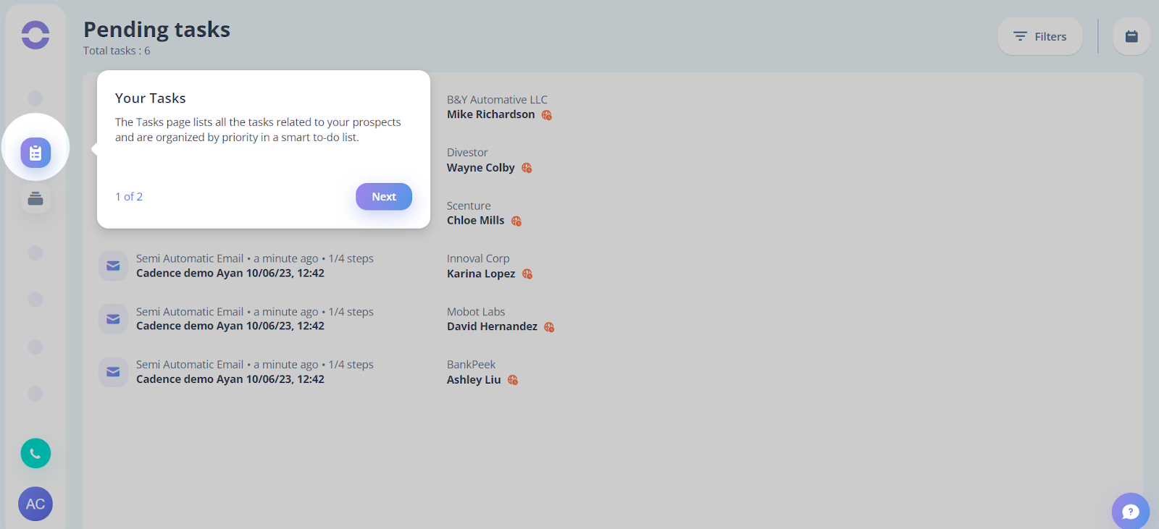Click the bottom-most gray sidebar dot

(x=35, y=394)
